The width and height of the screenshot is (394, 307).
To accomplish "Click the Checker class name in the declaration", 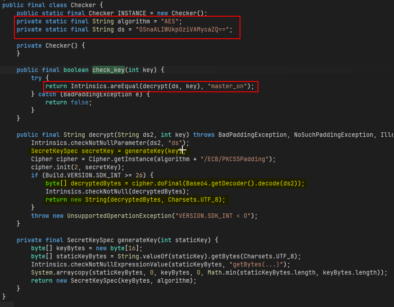I will coord(83,5).
